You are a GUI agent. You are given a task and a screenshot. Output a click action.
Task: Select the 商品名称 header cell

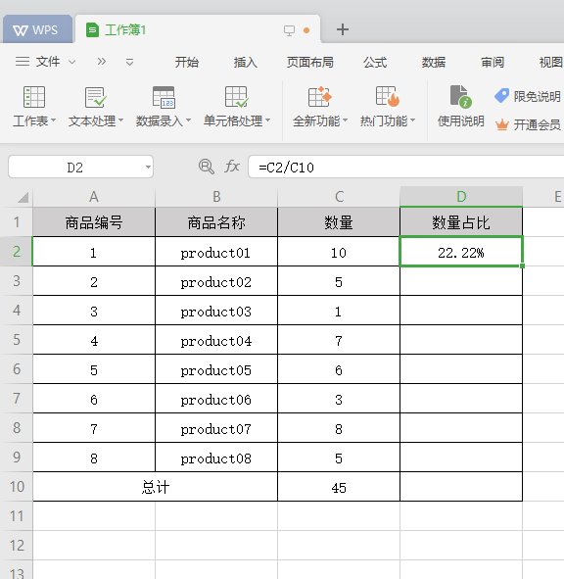pyautogui.click(x=216, y=222)
